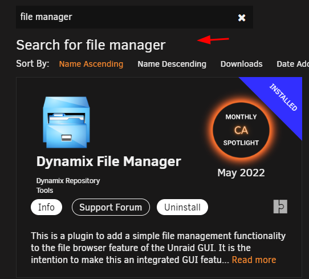Click the Dynamix File Manager cabinet icon

point(66,122)
